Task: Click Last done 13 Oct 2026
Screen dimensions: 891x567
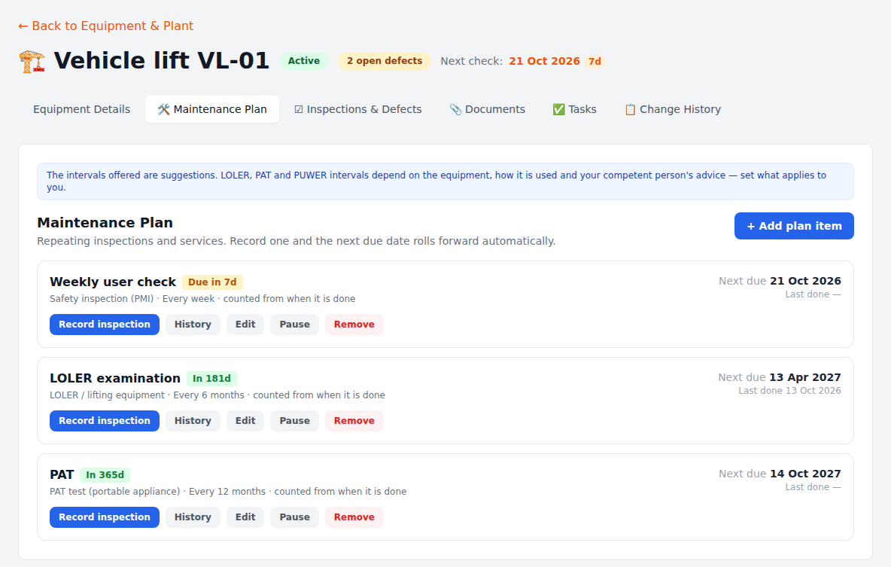Action: pyautogui.click(x=789, y=391)
